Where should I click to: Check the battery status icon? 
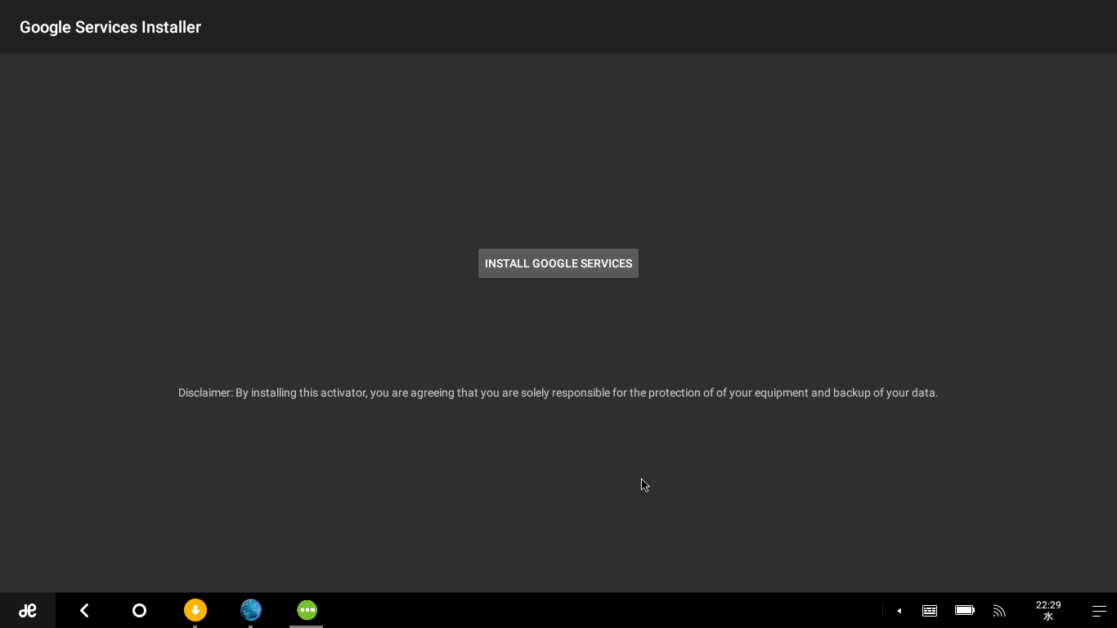click(965, 610)
